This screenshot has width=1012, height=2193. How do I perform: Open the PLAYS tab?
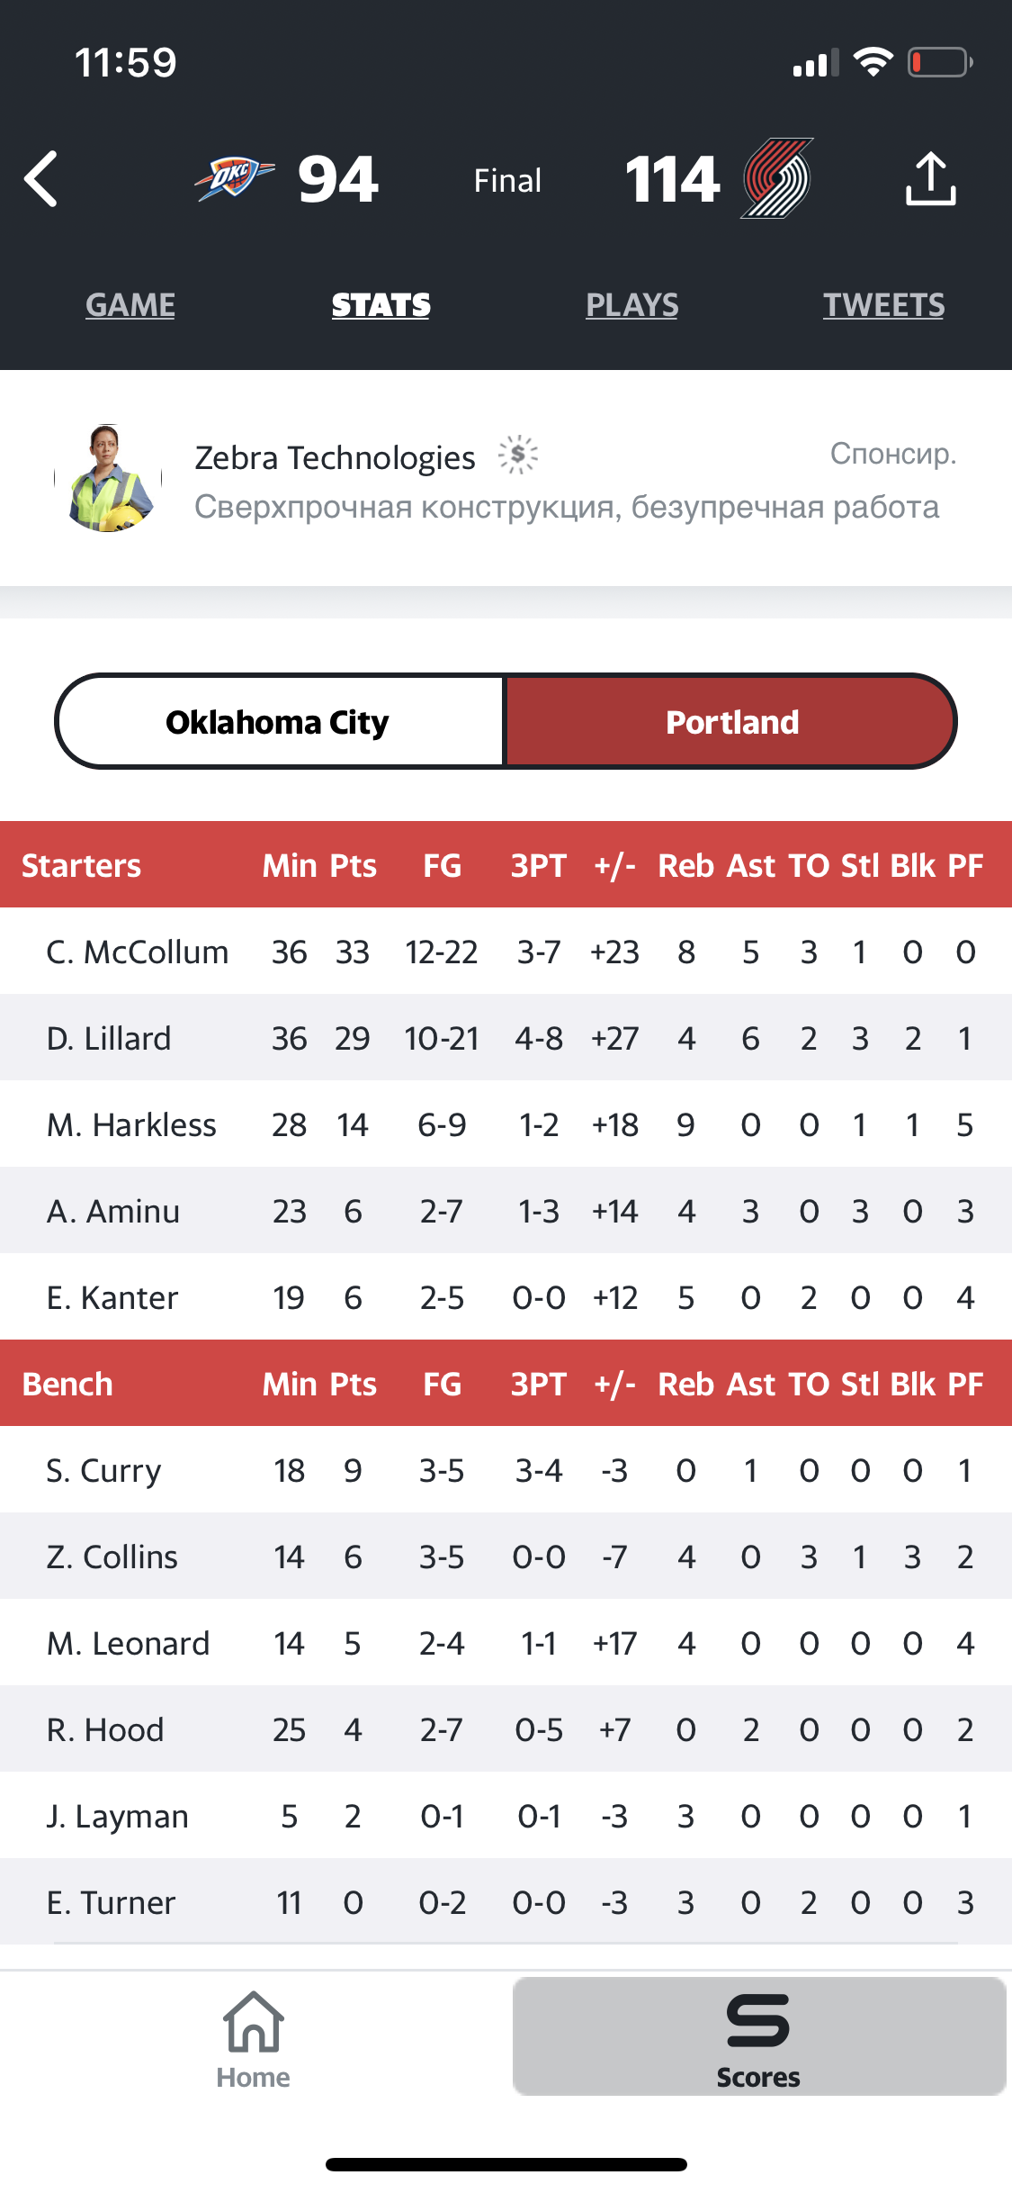pyautogui.click(x=632, y=305)
